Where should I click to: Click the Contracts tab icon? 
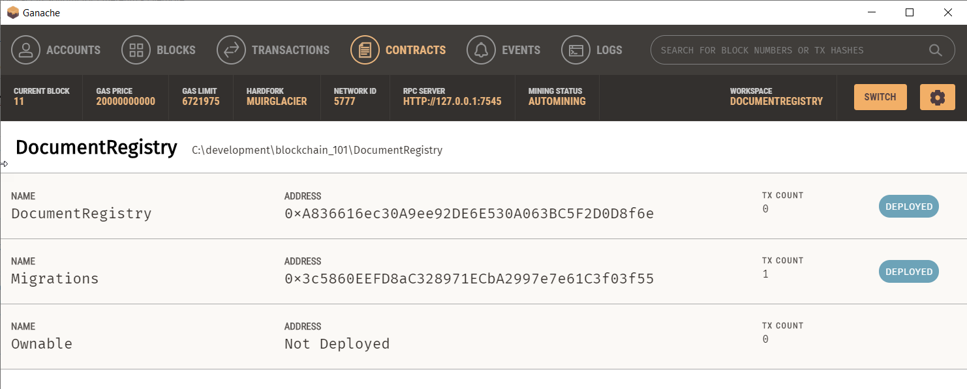tap(366, 50)
